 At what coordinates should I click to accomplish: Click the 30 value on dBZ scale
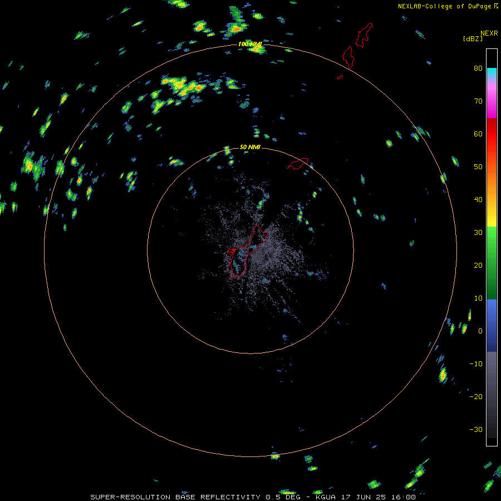tap(478, 232)
